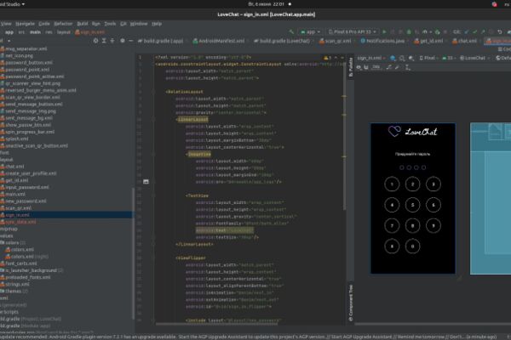Select opened file locator icon in Project panel
The image size is (511, 340).
95,41
